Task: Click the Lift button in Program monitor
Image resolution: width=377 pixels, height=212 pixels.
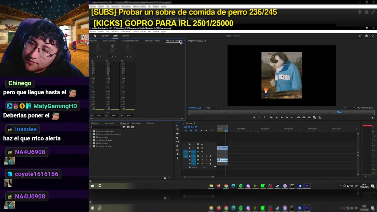Action: tap(299, 117)
